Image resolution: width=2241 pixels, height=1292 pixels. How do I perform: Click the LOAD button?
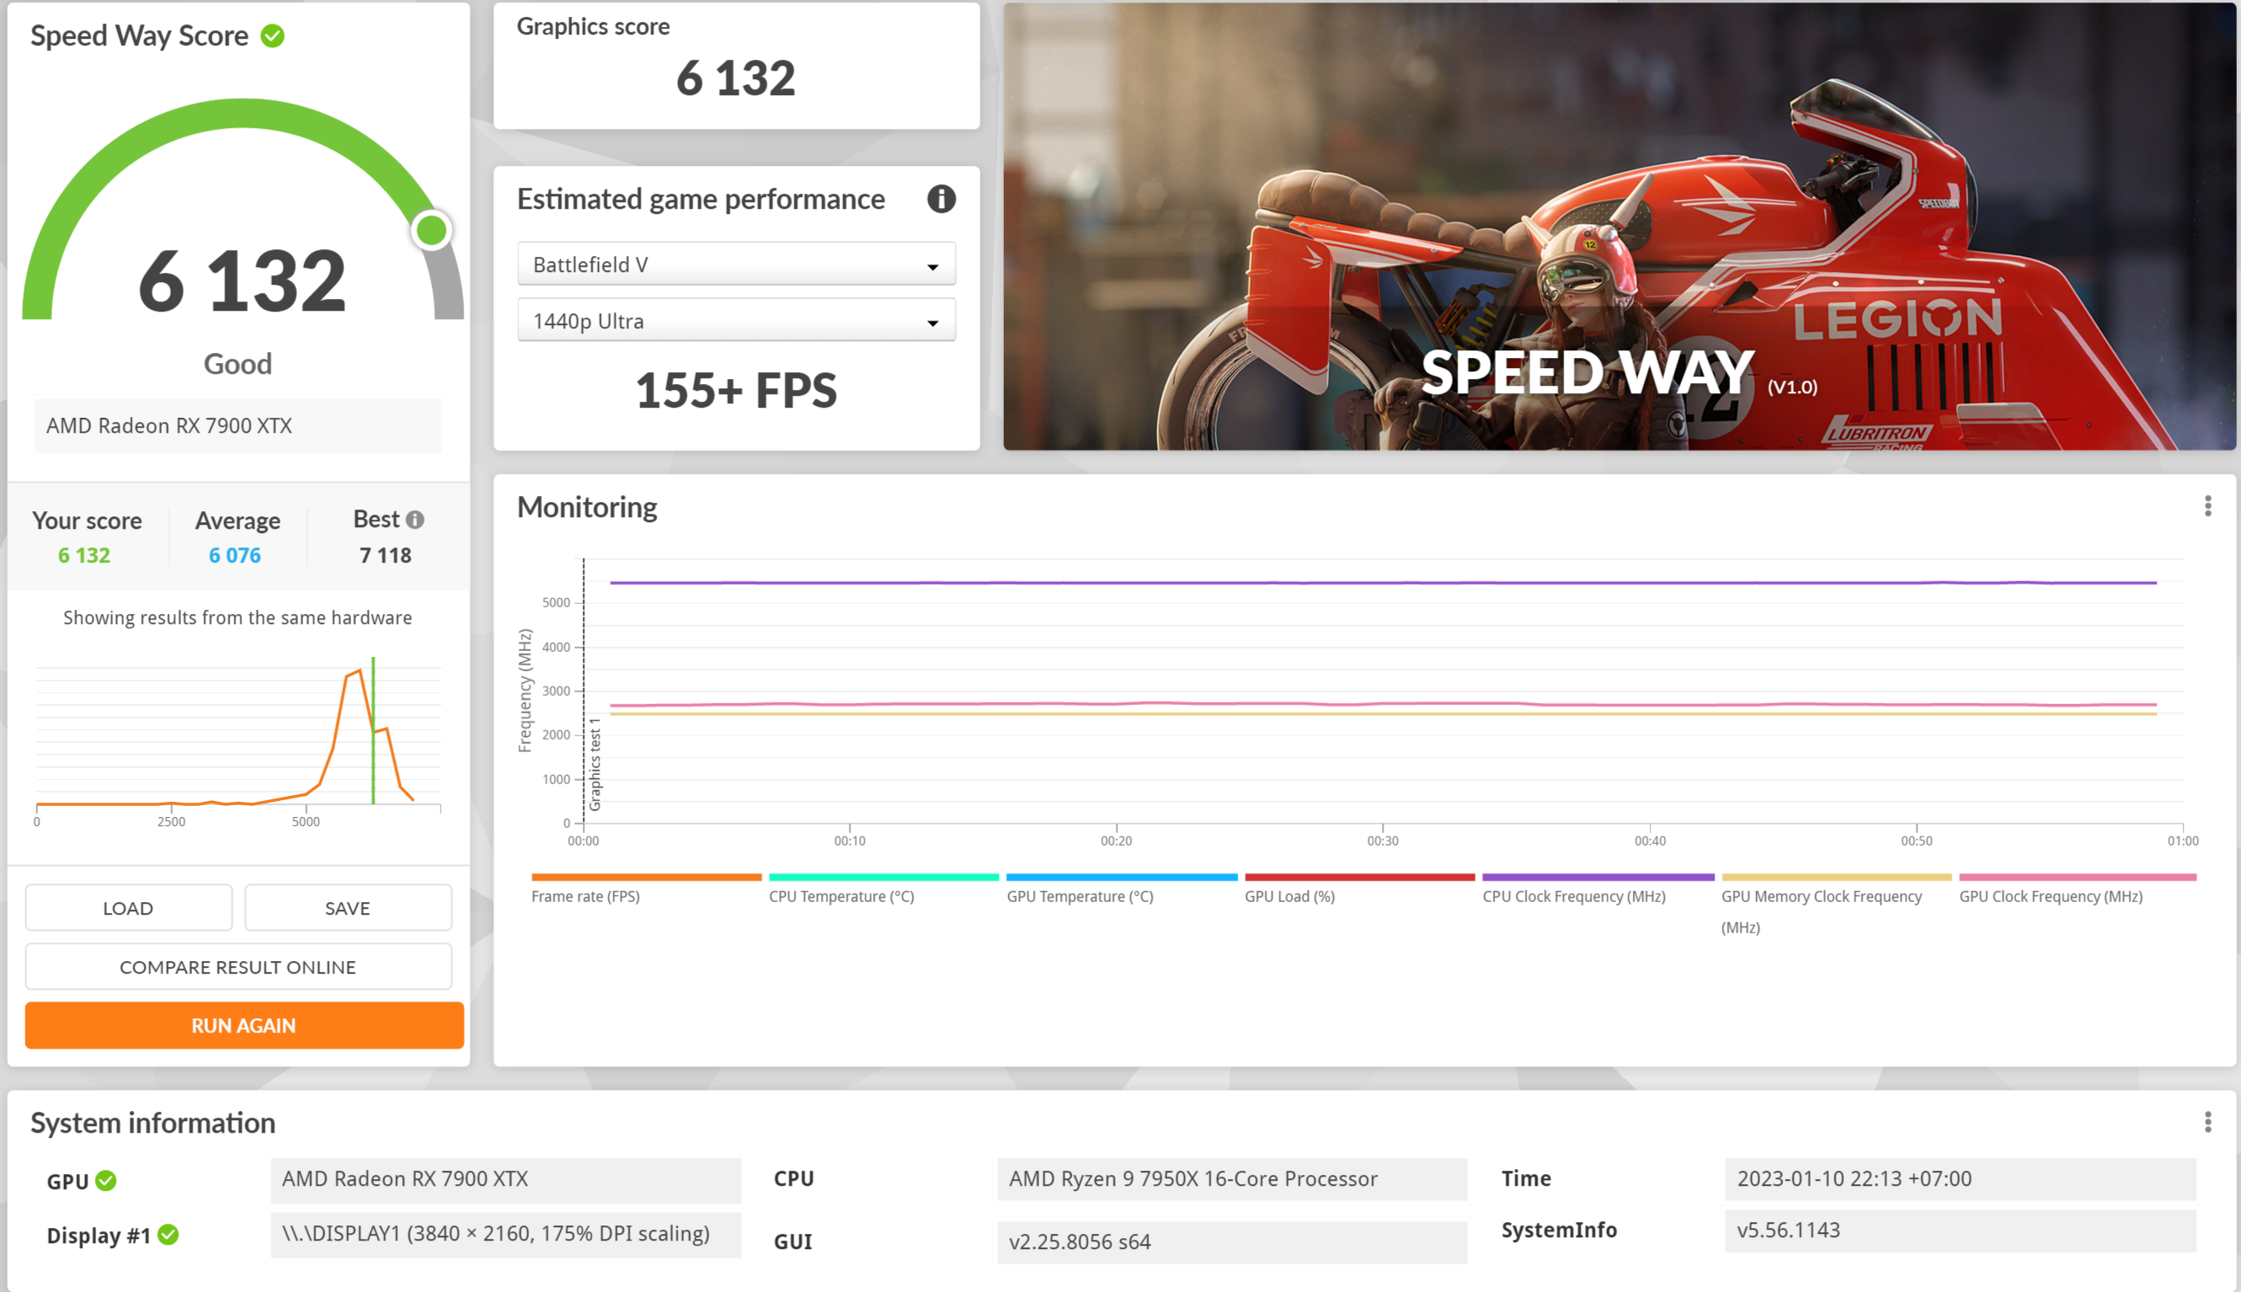129,908
